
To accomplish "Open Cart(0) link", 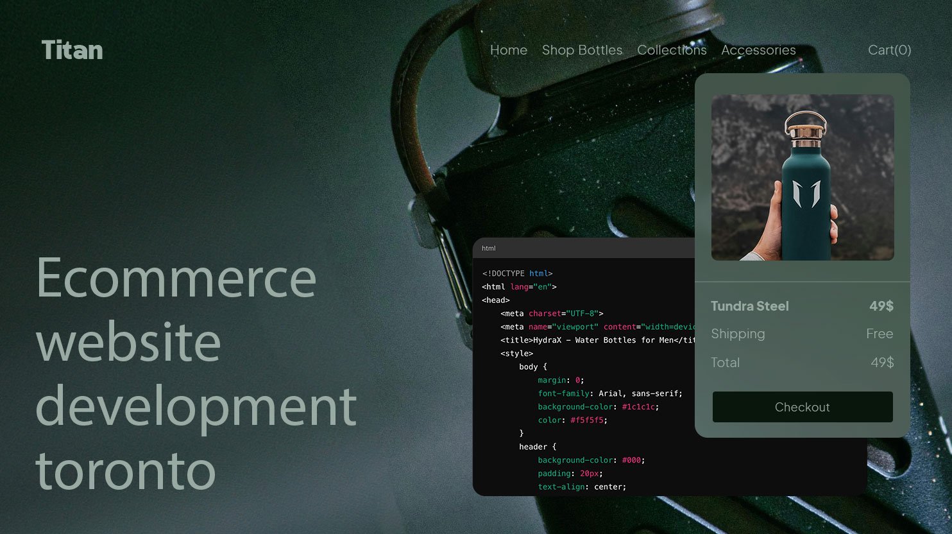I will click(889, 50).
